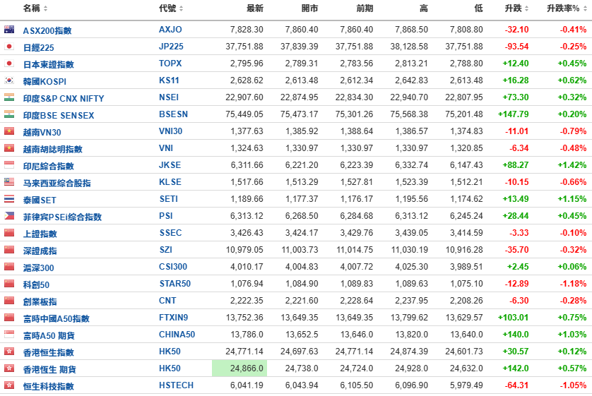The image size is (592, 396).
Task: Click the Vietnam flag beside 越南胡誌明指數
Action: point(9,148)
